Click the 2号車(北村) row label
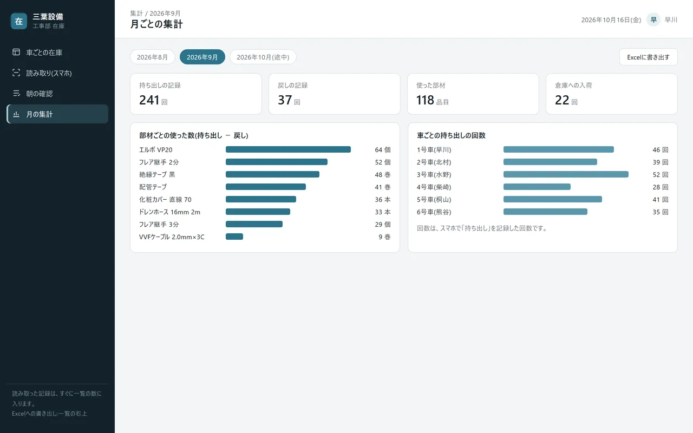The width and height of the screenshot is (693, 433). point(434,162)
